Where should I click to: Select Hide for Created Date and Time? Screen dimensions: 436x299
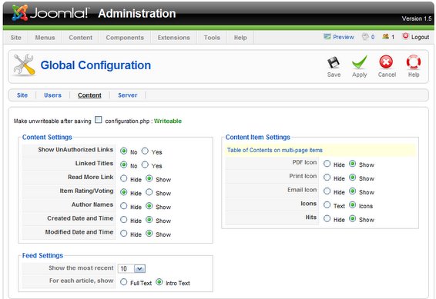point(124,220)
